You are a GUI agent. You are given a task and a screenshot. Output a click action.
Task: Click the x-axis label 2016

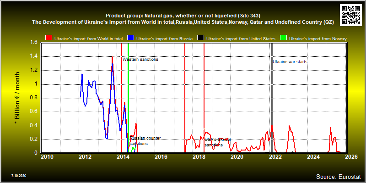click(x=161, y=157)
